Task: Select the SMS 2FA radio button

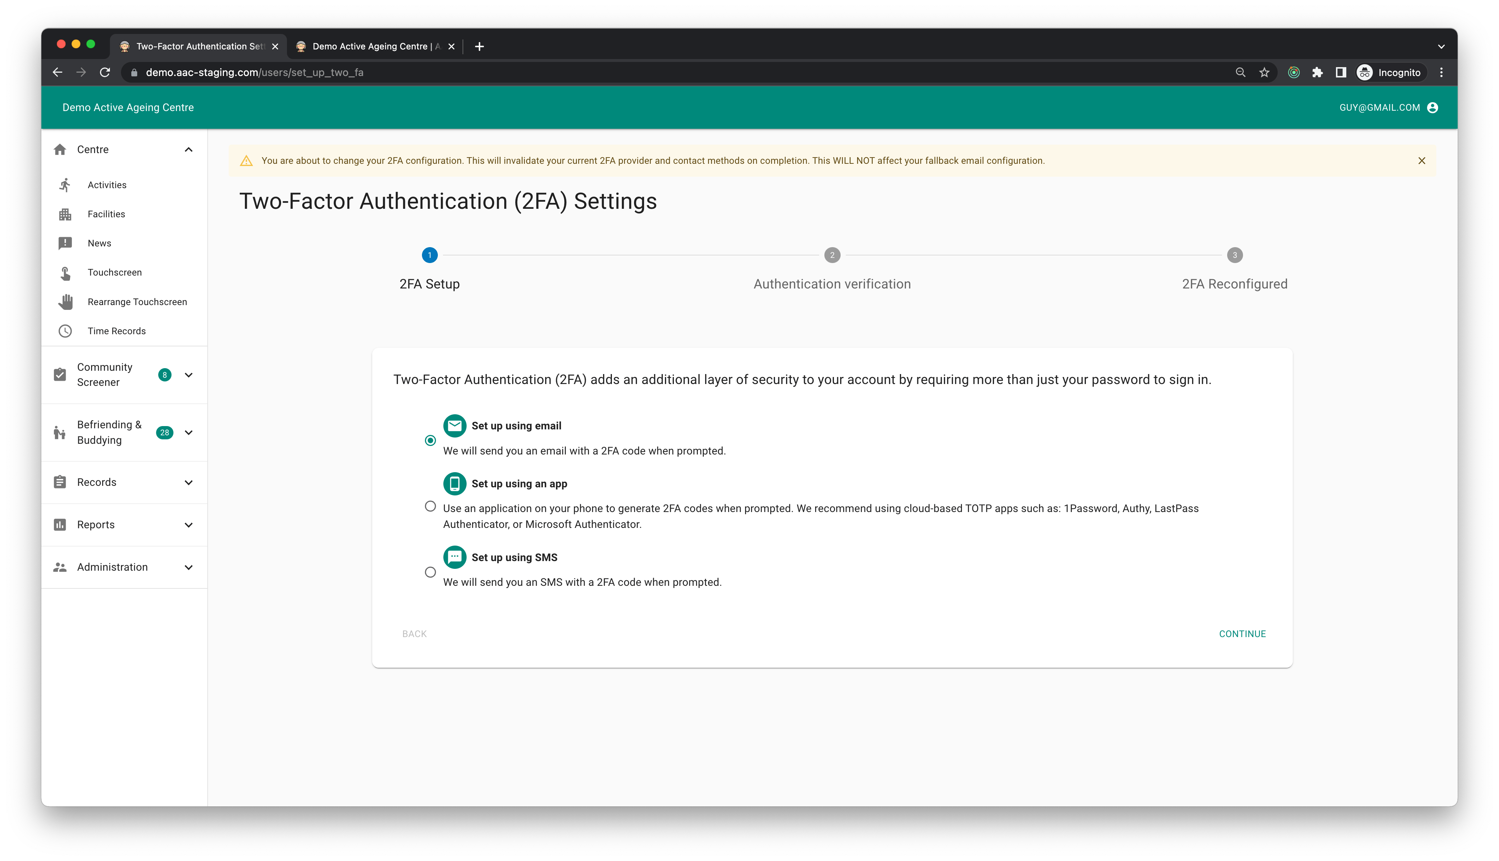Action: 430,573
